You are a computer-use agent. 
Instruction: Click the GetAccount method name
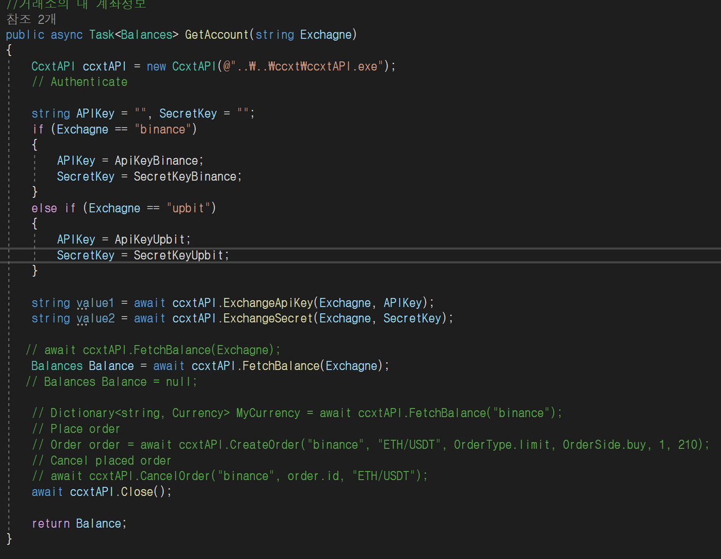(x=216, y=35)
